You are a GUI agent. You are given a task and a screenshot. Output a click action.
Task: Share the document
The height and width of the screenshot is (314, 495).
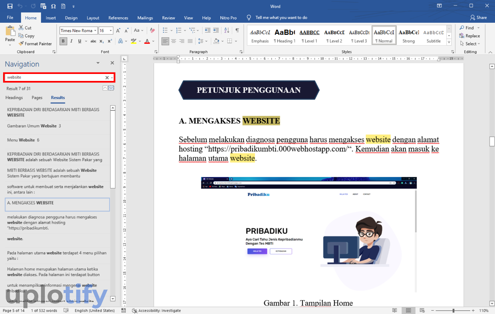click(478, 17)
